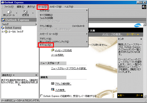Click ニュースグループ アカウントの設定 link
Viewport: 147px width, 103px height.
pyautogui.click(x=69, y=68)
